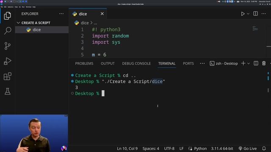
Task: Switch to the DEBUG CONSOLE tab
Action: tap(136, 63)
